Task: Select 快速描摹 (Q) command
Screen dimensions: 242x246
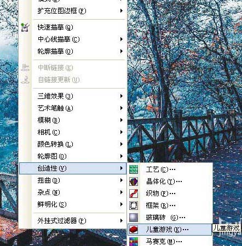Action: tap(73, 27)
